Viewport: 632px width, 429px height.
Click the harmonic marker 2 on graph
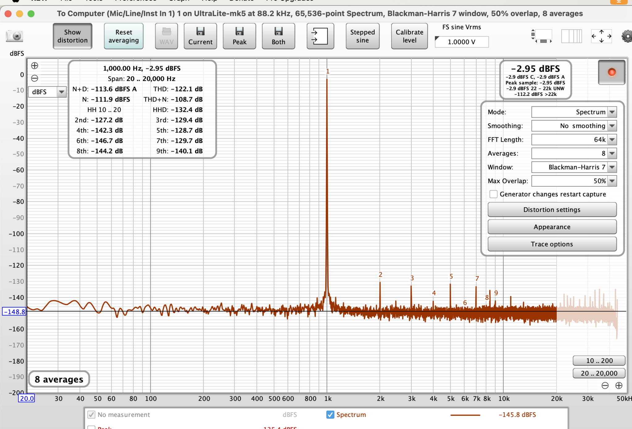tap(380, 274)
